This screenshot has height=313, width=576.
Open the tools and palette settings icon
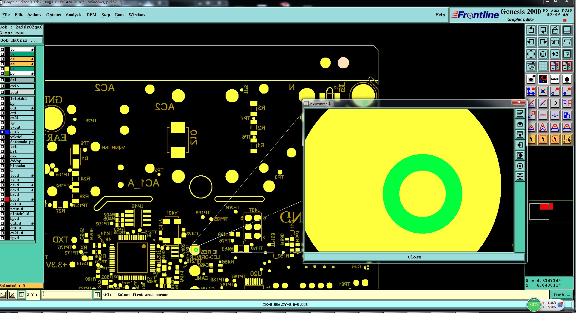531,66
